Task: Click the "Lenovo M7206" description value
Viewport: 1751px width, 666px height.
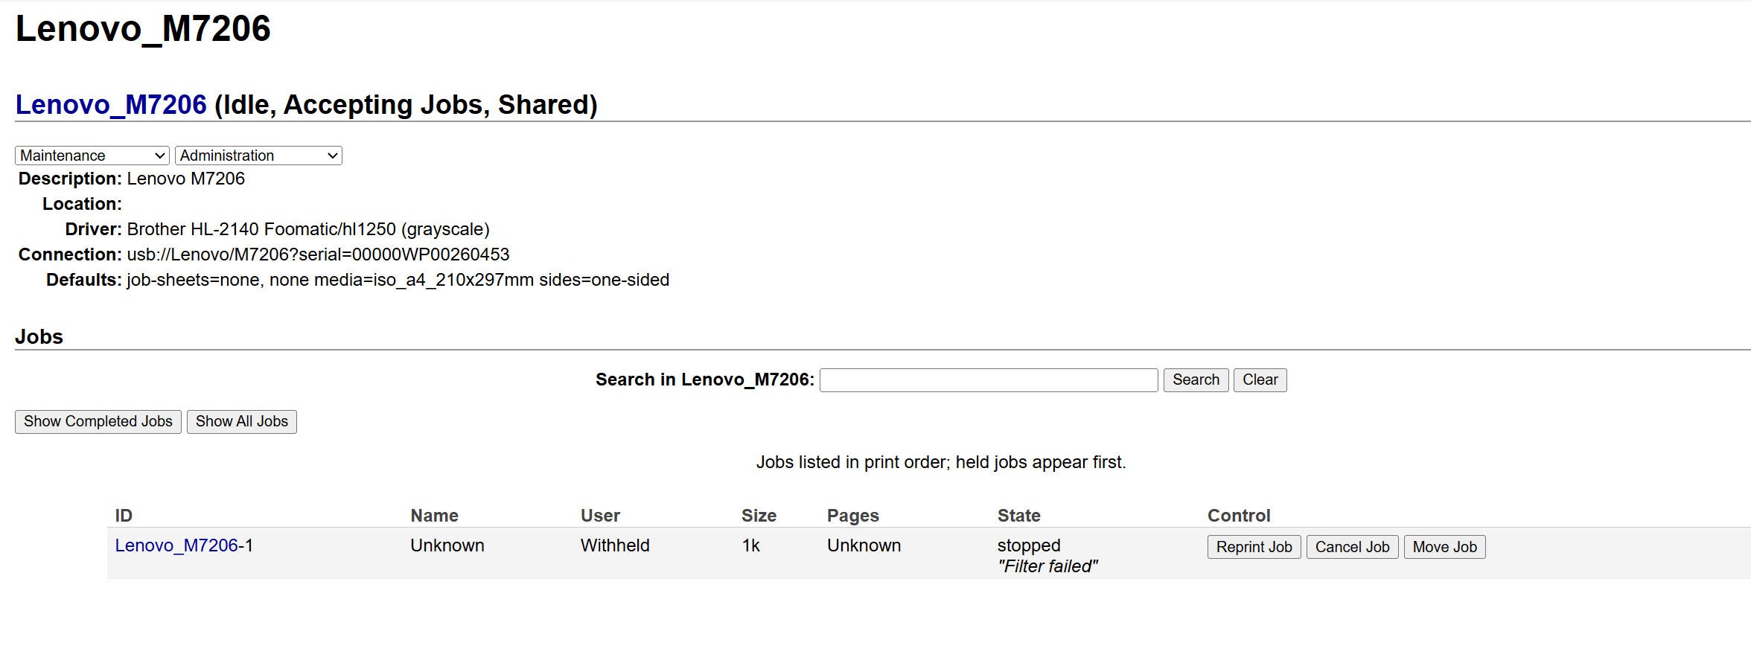Action: pos(186,179)
